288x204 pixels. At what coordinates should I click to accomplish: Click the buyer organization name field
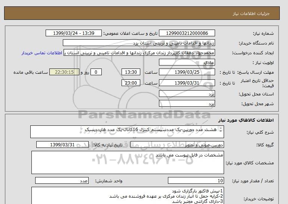[x=139, y=43]
